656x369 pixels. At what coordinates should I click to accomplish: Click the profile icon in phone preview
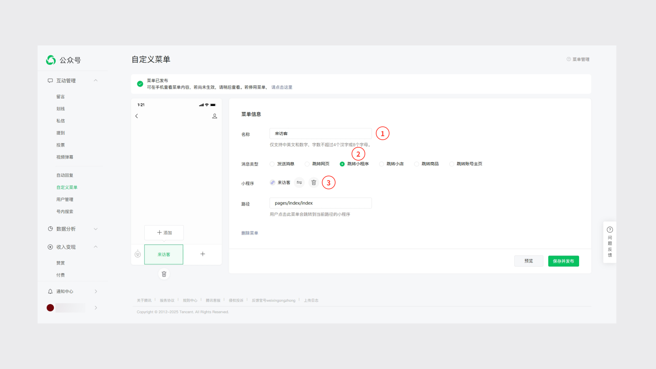point(215,116)
